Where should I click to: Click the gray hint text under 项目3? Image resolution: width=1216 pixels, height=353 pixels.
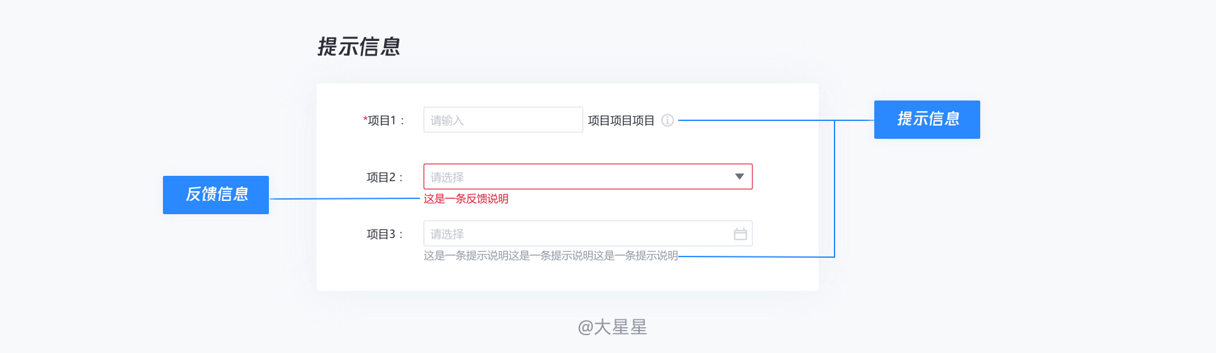(551, 255)
